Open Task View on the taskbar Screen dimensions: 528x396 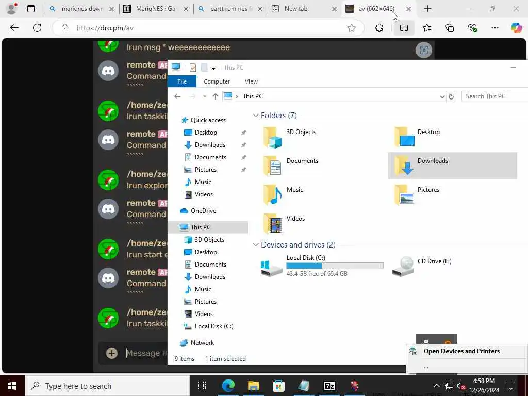click(x=202, y=386)
